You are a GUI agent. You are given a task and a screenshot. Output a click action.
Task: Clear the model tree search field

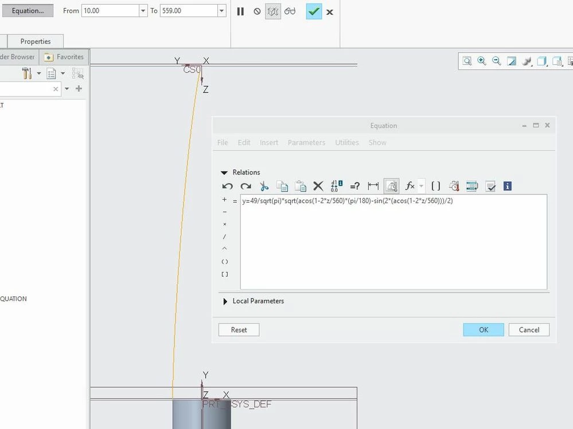pos(56,89)
